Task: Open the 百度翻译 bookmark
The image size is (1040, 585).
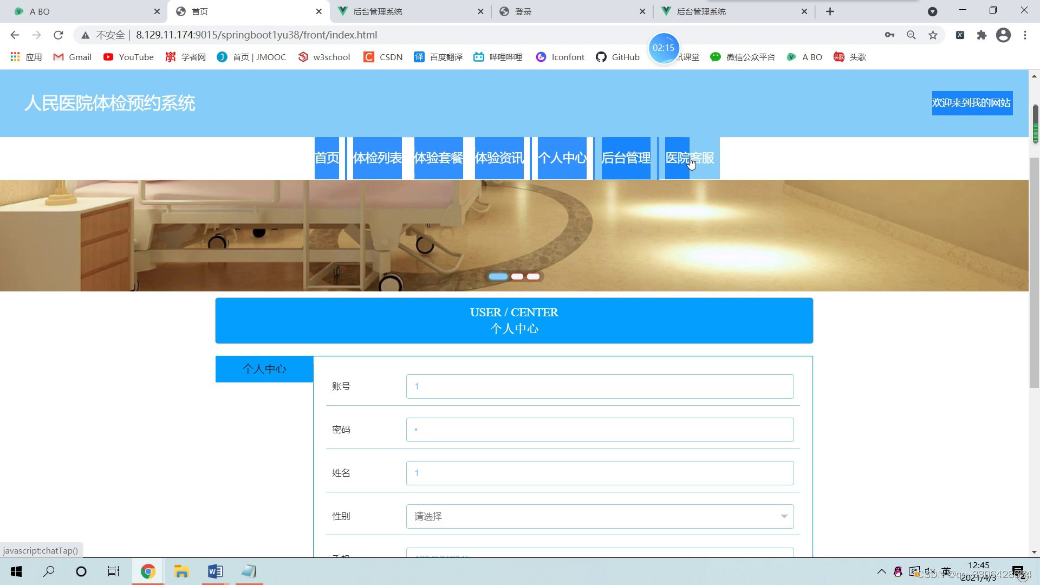Action: [438, 57]
